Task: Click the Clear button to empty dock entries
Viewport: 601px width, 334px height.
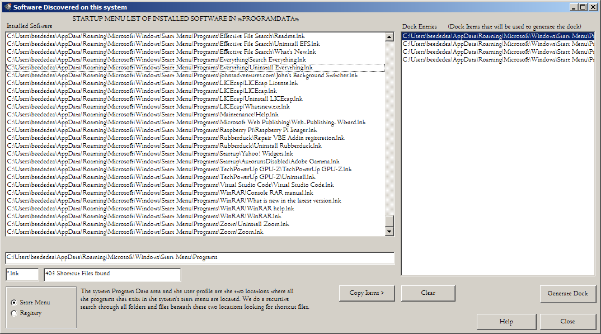Action: [428, 293]
